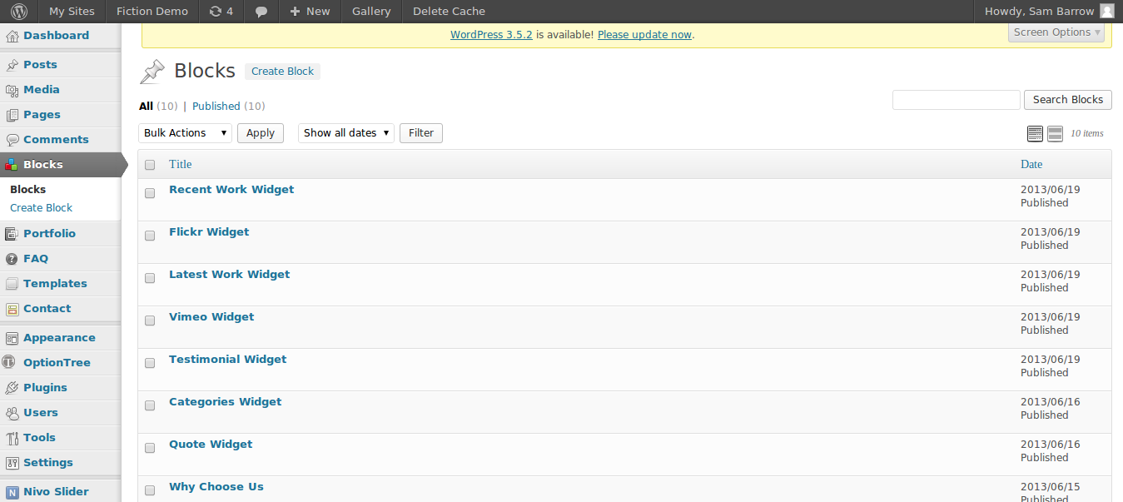This screenshot has height=502, width=1123.
Task: Click the Users icon in sidebar
Action: point(12,413)
